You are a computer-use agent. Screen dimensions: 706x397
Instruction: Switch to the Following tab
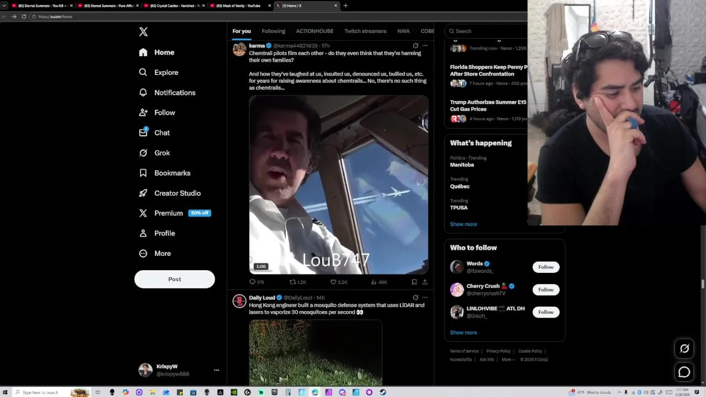(x=273, y=31)
